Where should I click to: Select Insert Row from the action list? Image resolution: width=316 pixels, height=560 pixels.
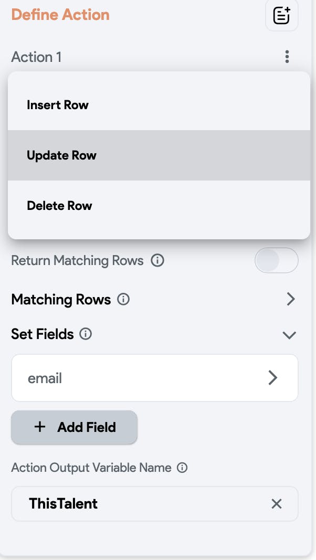click(x=58, y=105)
